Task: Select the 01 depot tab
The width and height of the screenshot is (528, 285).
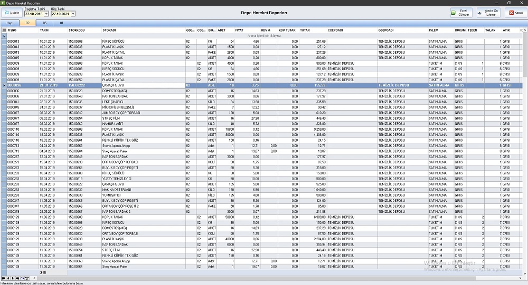Action: (x=61, y=23)
